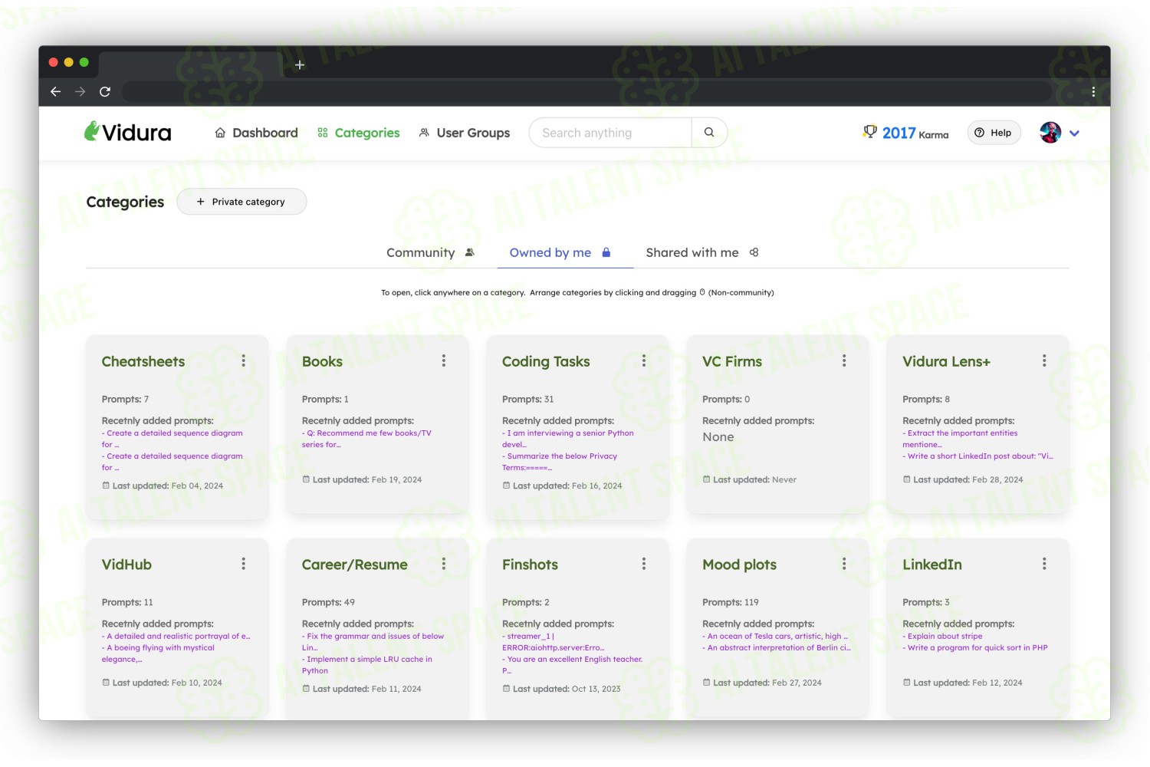Click prompt 'You are an excellent English teacher'
1150x767 pixels.
[x=572, y=665]
